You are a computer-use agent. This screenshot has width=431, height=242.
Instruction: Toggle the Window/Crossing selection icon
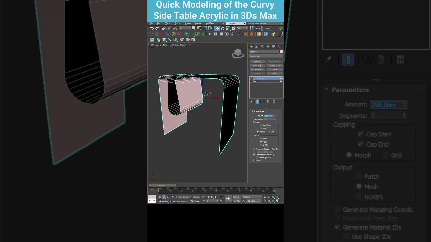point(210,28)
